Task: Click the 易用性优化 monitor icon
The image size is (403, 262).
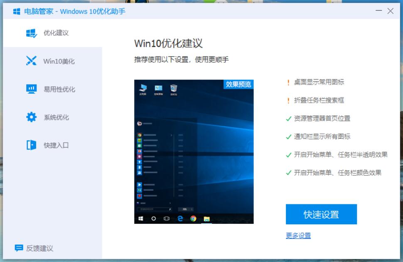Action: click(x=31, y=89)
